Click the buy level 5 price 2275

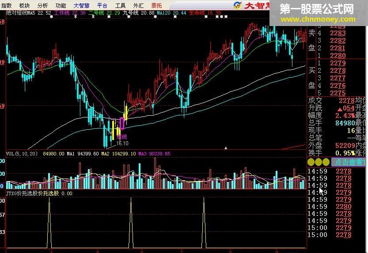[x=338, y=93]
